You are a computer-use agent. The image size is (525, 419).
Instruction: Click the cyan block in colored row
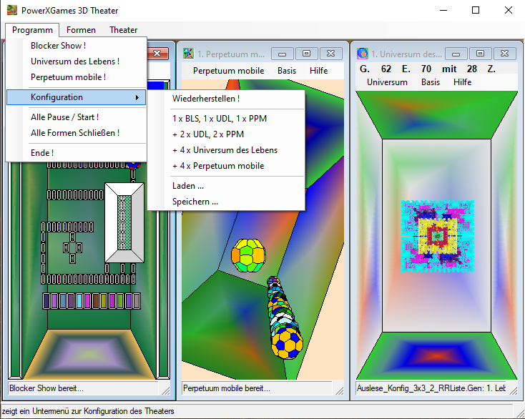click(x=79, y=301)
